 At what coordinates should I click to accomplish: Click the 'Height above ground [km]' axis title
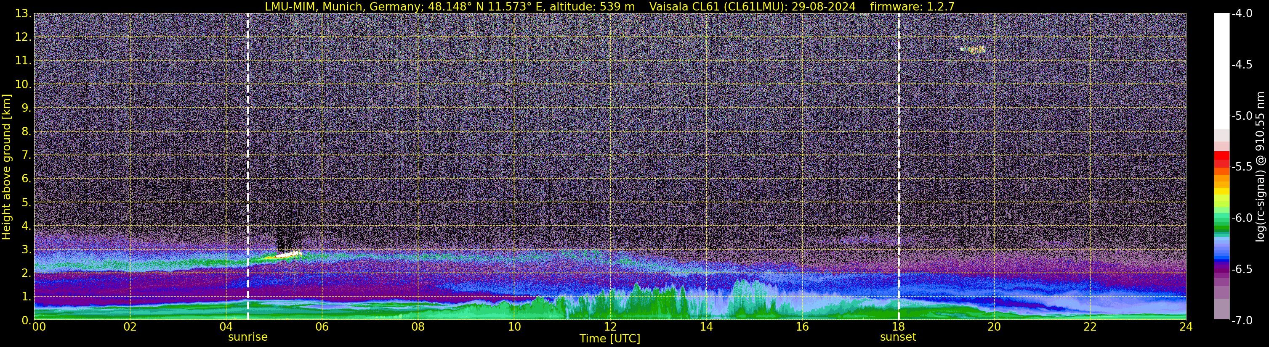[6, 167]
